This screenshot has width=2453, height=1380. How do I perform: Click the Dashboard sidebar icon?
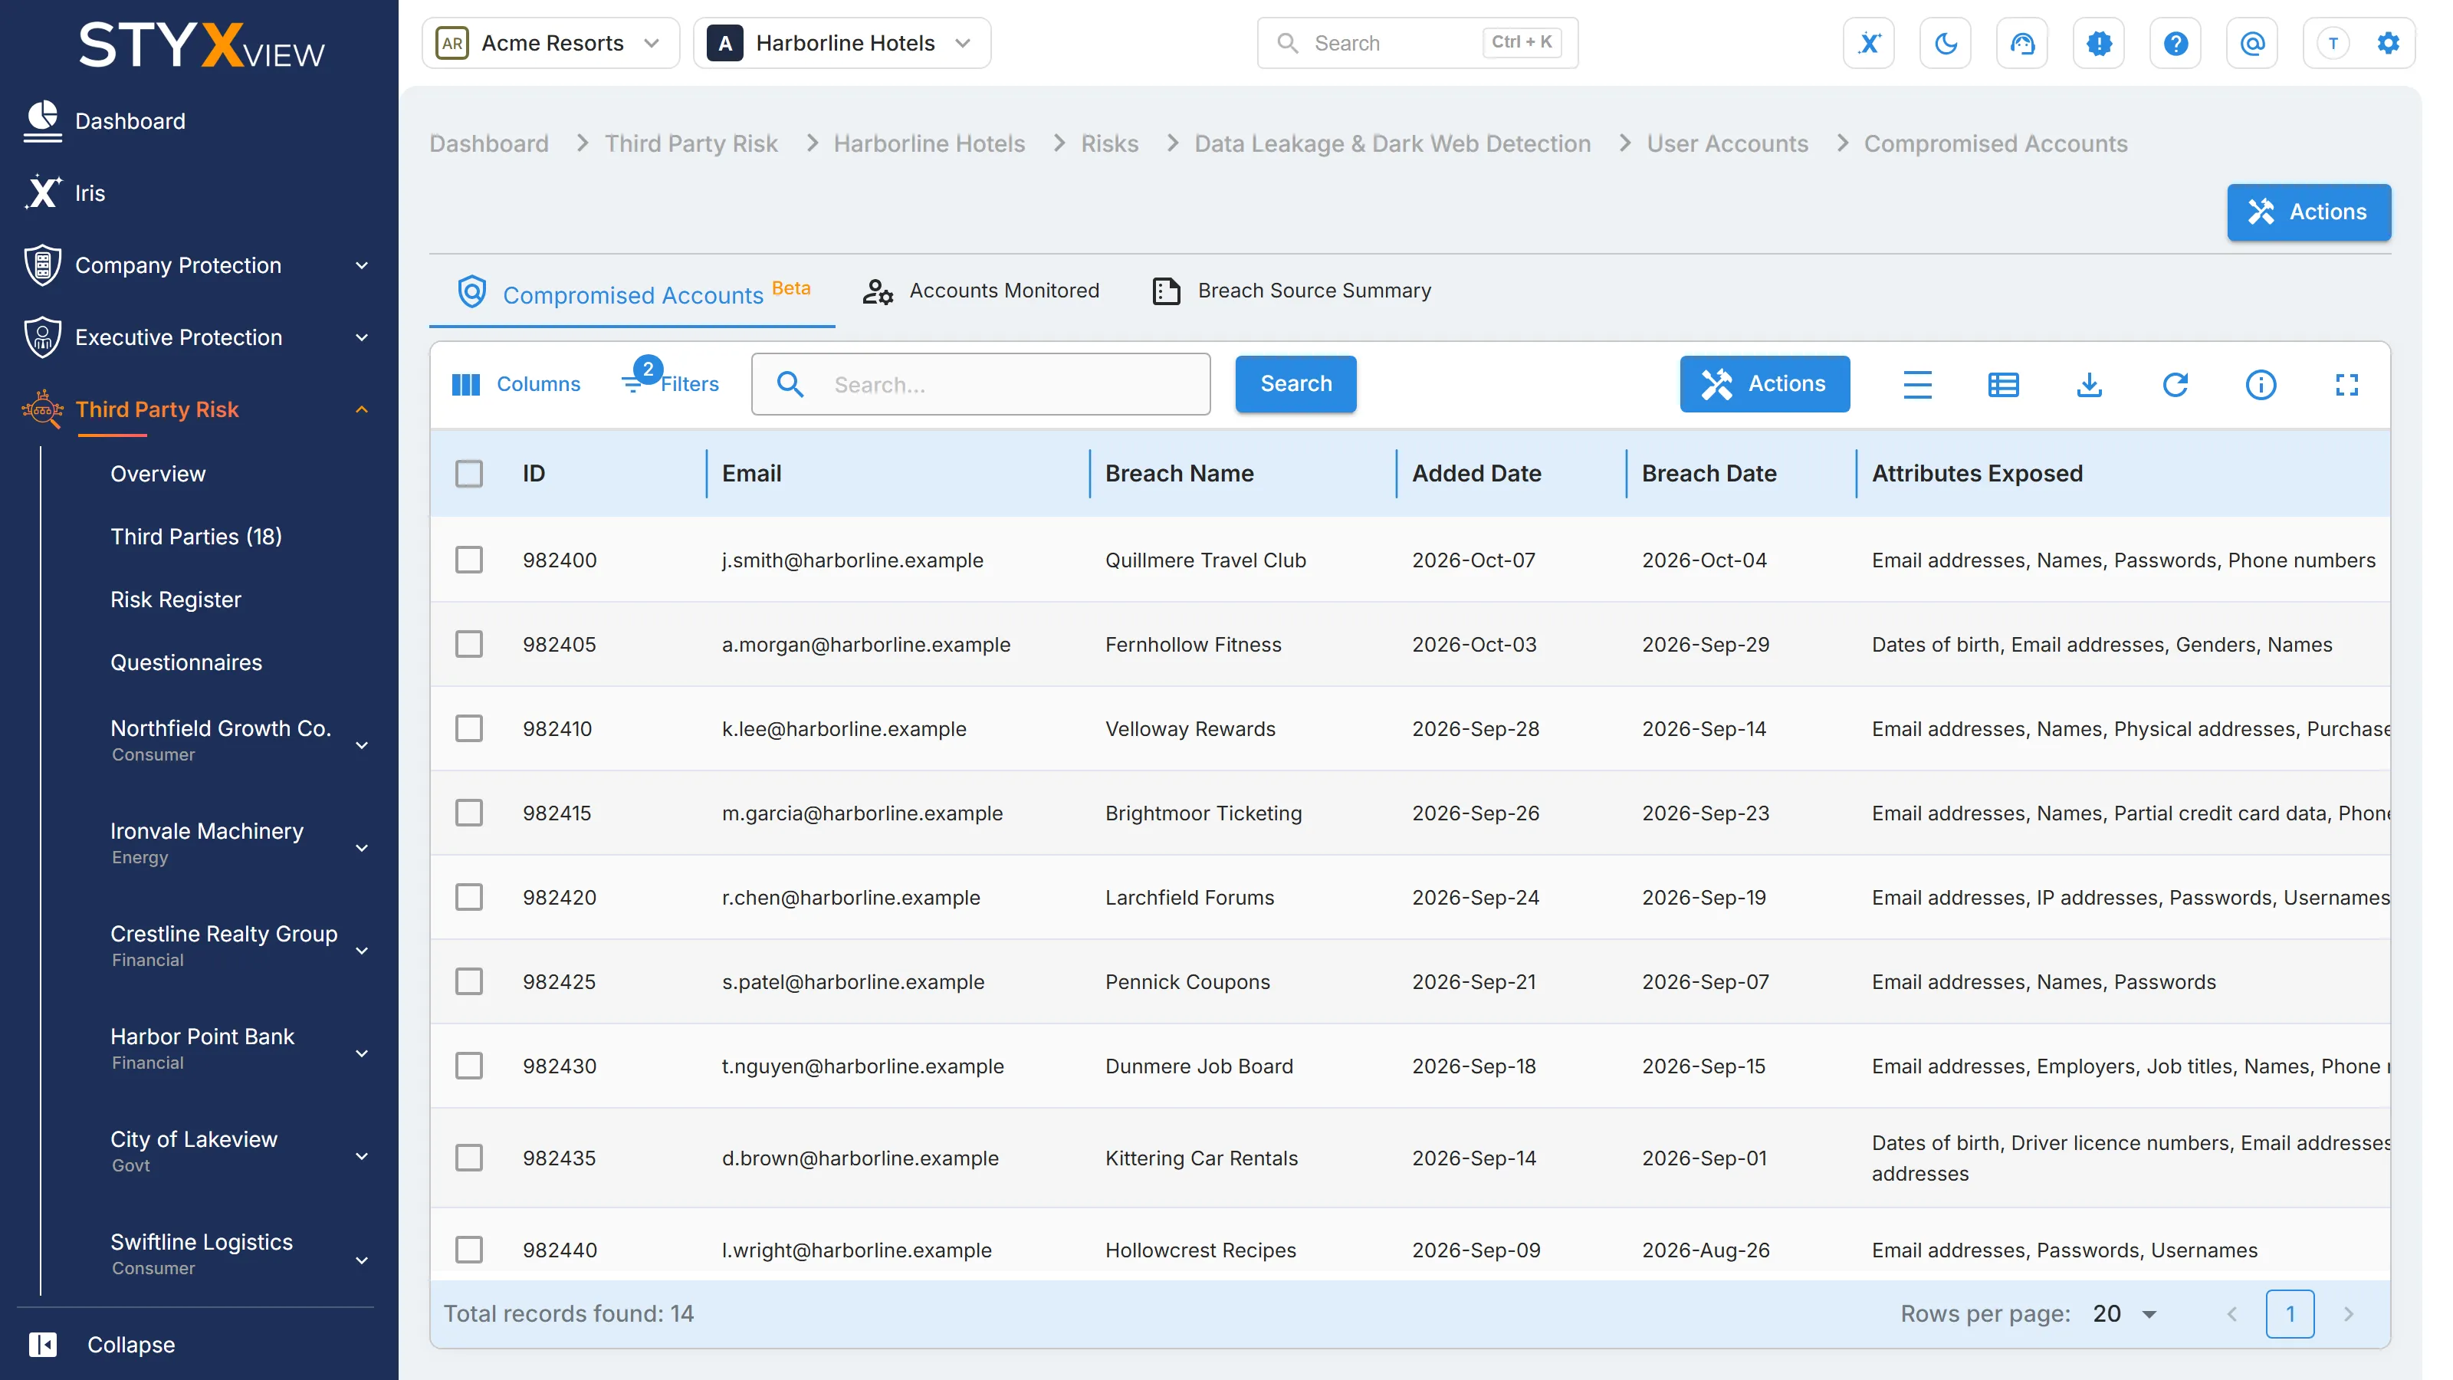click(43, 121)
